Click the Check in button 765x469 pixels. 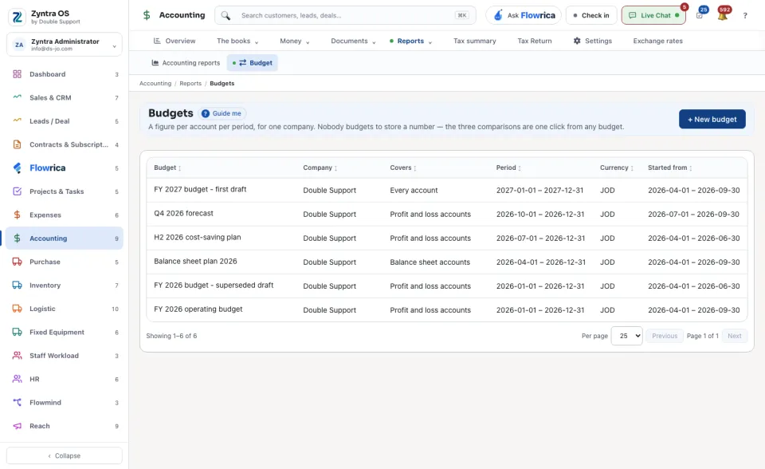(x=591, y=16)
